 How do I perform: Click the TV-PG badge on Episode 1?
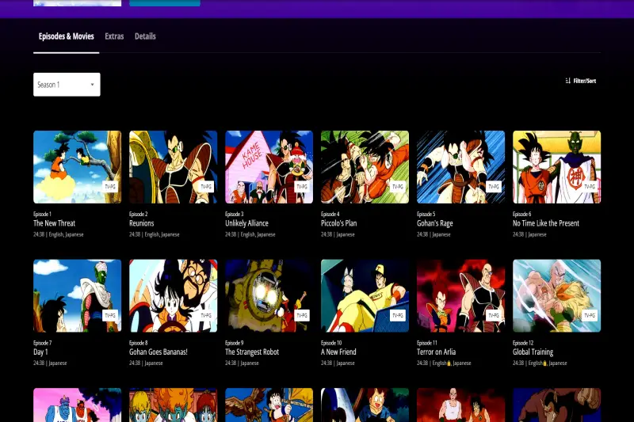coord(110,187)
